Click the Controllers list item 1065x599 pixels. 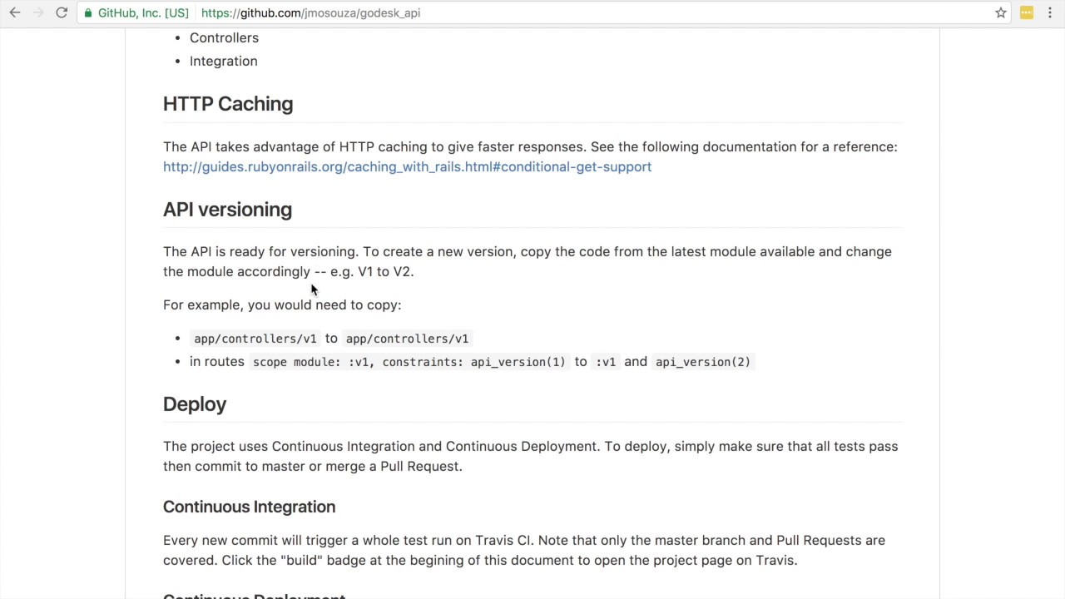point(224,37)
